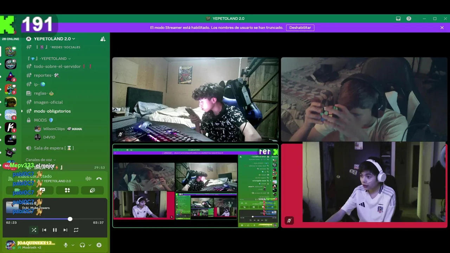Open the activities button in voice panel
Viewport: 450px width, 253px height.
(x=67, y=190)
